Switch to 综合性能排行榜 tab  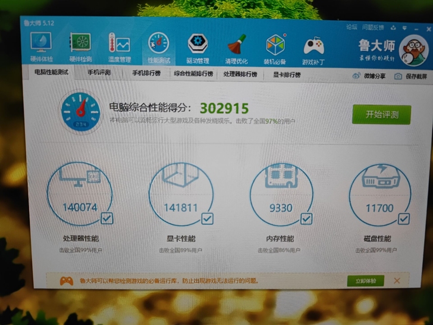pos(193,74)
